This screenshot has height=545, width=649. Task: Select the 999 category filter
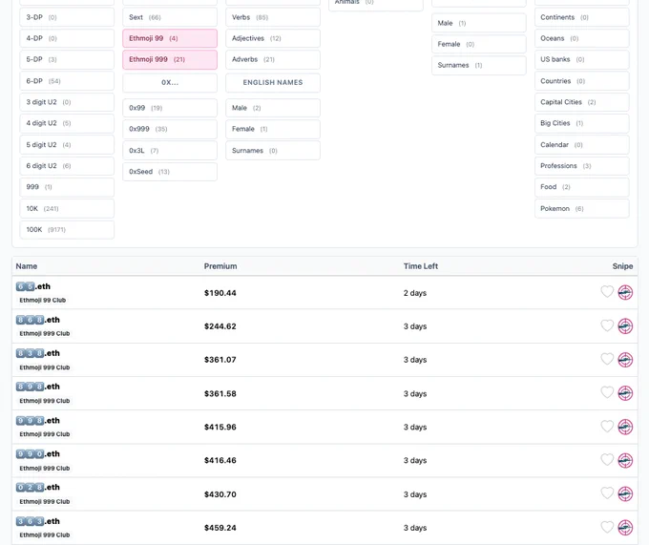pos(67,187)
